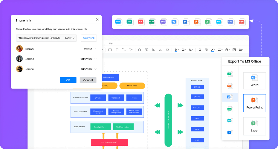Select PDF in Export To MS Office sidebar

tap(230, 86)
